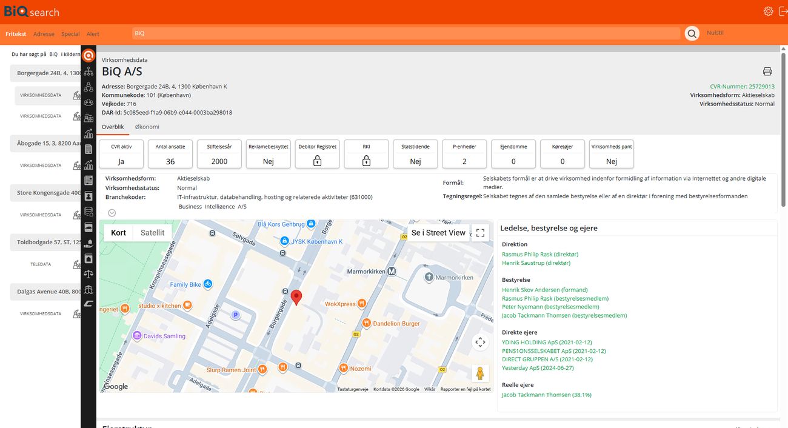Print the BiQ A/S company page
The height and width of the screenshot is (428, 788).
pyautogui.click(x=767, y=72)
